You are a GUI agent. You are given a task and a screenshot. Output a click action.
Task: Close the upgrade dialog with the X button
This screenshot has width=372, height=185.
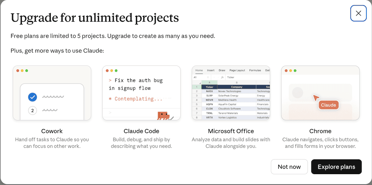pos(359,13)
